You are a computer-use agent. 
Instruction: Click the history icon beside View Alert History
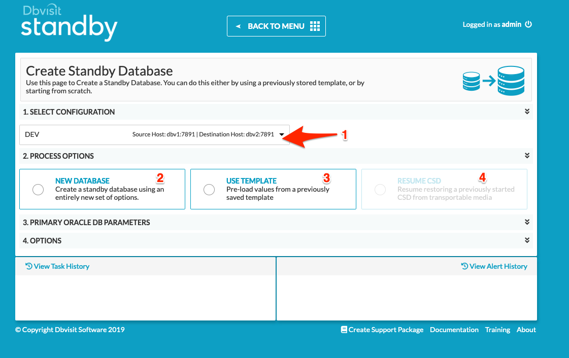click(x=463, y=266)
